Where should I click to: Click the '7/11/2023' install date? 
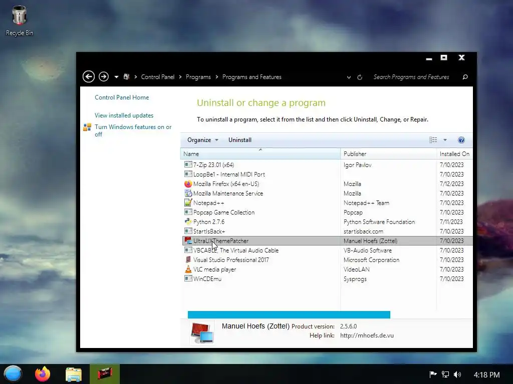(x=451, y=221)
